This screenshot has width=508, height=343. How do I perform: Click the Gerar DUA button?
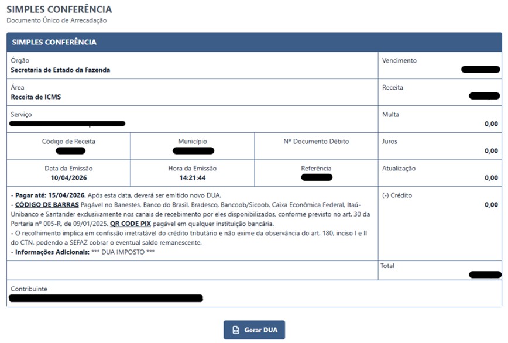tap(254, 330)
